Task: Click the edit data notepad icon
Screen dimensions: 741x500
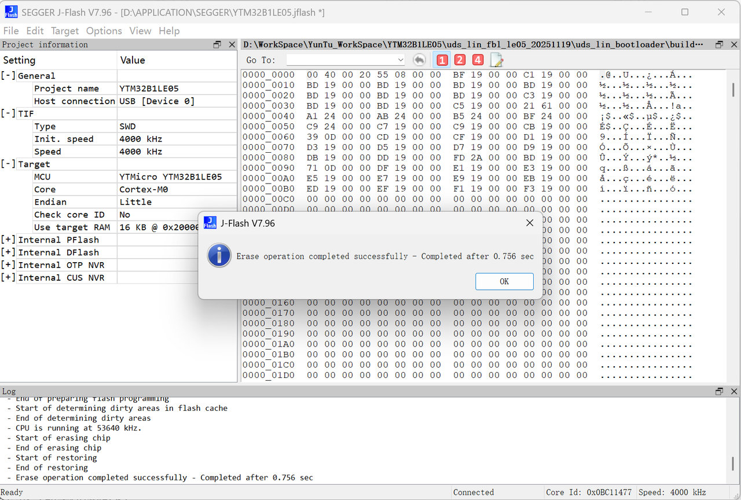Action: [496, 60]
